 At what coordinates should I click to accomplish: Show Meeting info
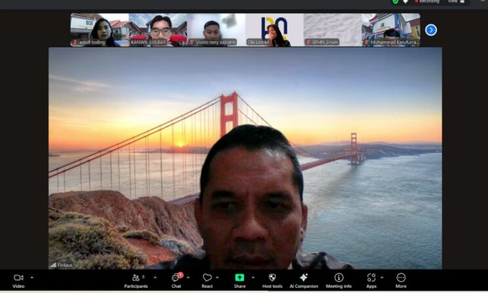[x=339, y=279]
